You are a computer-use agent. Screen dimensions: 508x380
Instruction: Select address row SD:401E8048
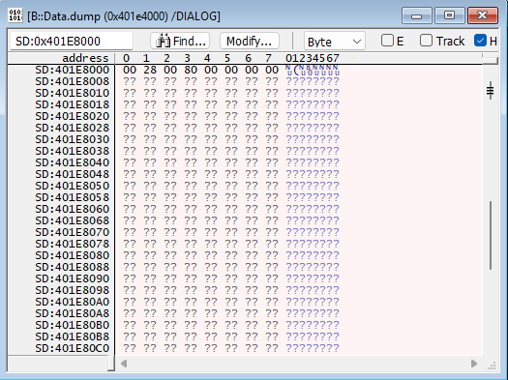(x=73, y=174)
